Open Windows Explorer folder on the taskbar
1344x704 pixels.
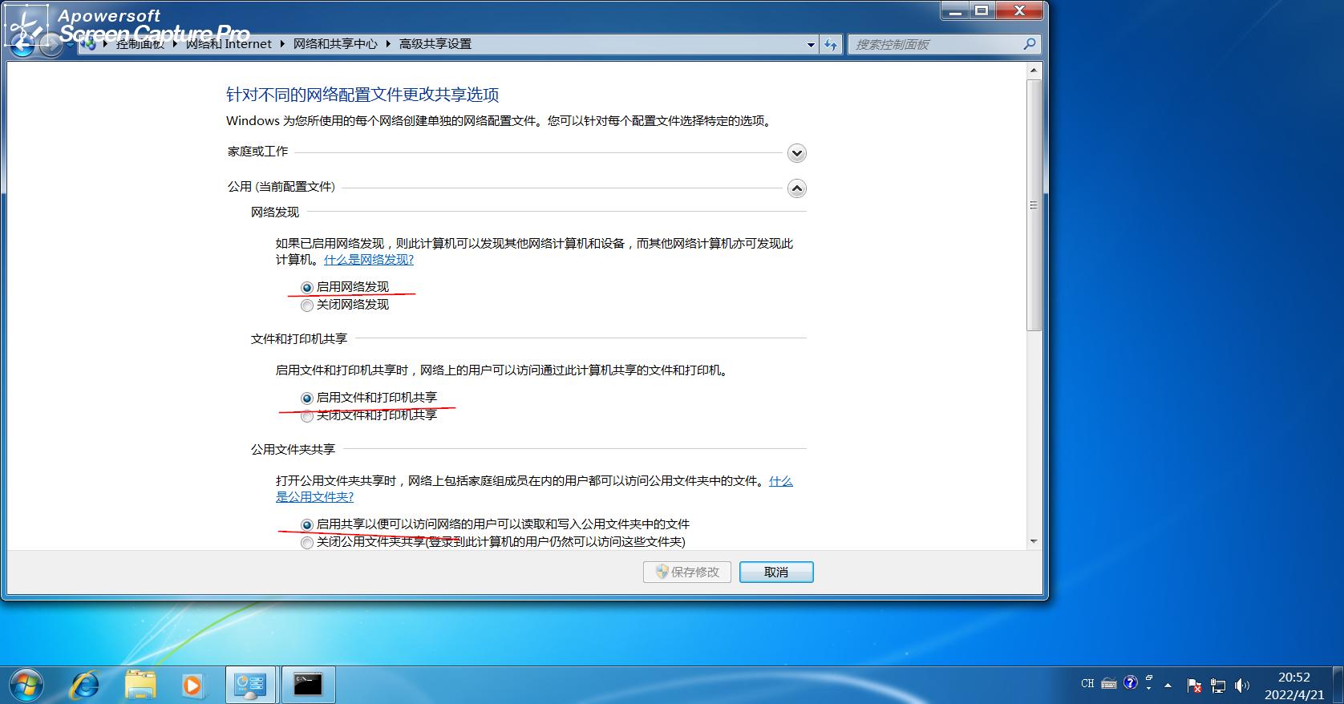[x=141, y=685]
